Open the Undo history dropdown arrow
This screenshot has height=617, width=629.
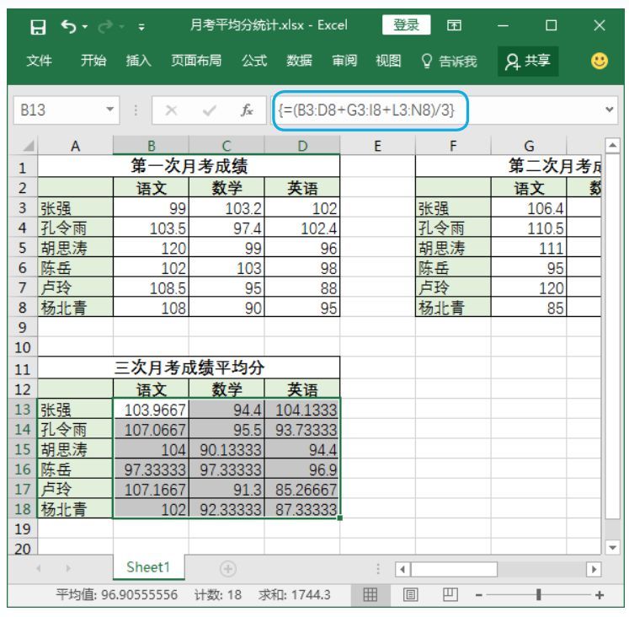coord(85,27)
